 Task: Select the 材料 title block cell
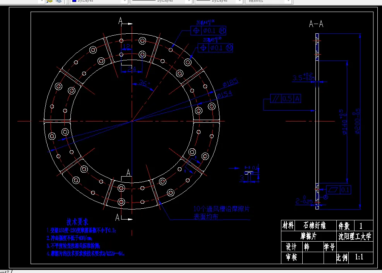(x=288, y=225)
